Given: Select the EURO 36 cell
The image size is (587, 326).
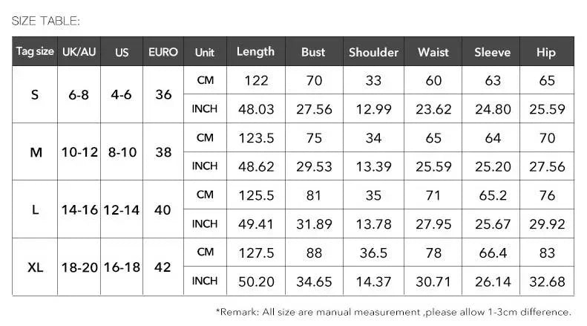Looking at the screenshot, I should click(x=163, y=94).
